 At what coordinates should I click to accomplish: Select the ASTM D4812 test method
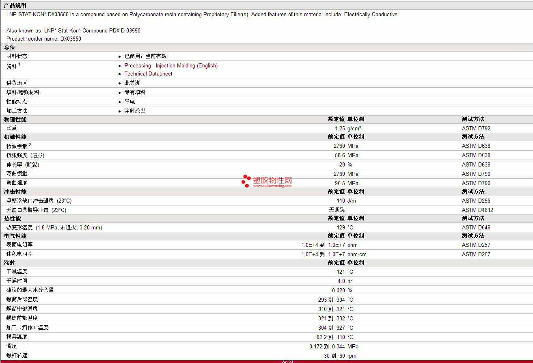click(x=477, y=210)
